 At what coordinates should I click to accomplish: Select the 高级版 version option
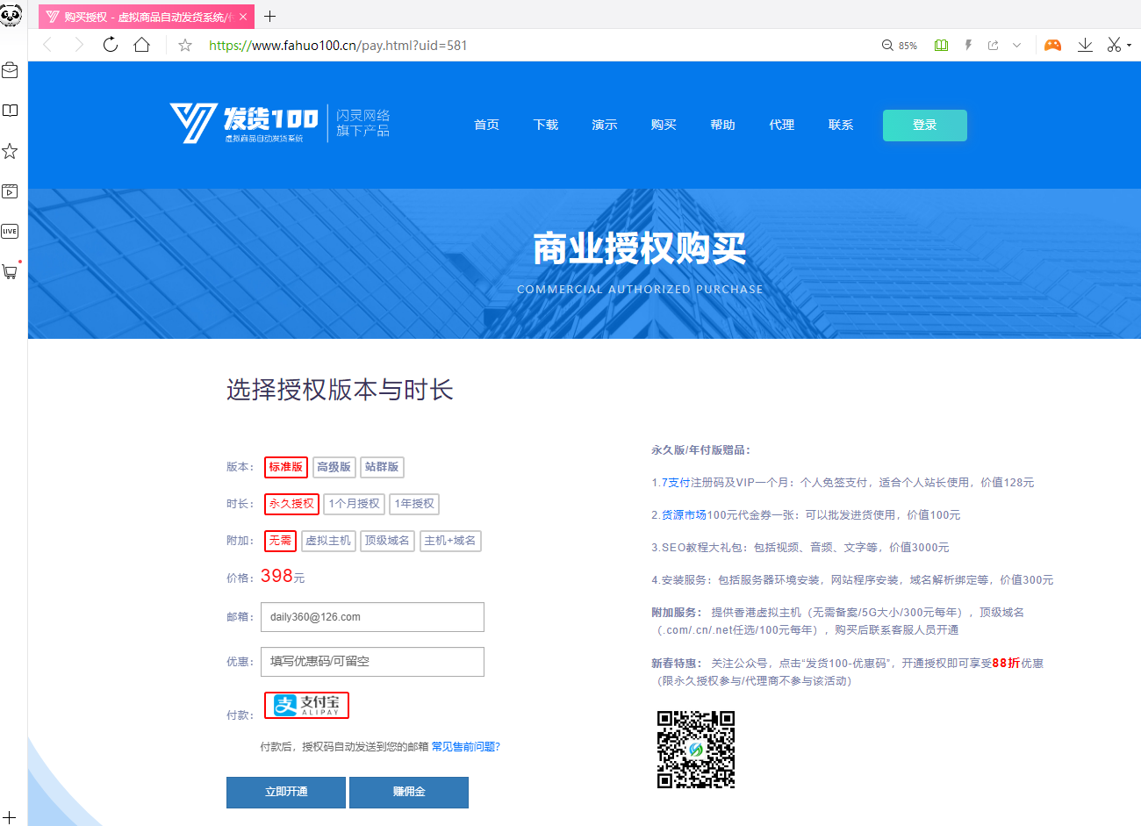[334, 467]
